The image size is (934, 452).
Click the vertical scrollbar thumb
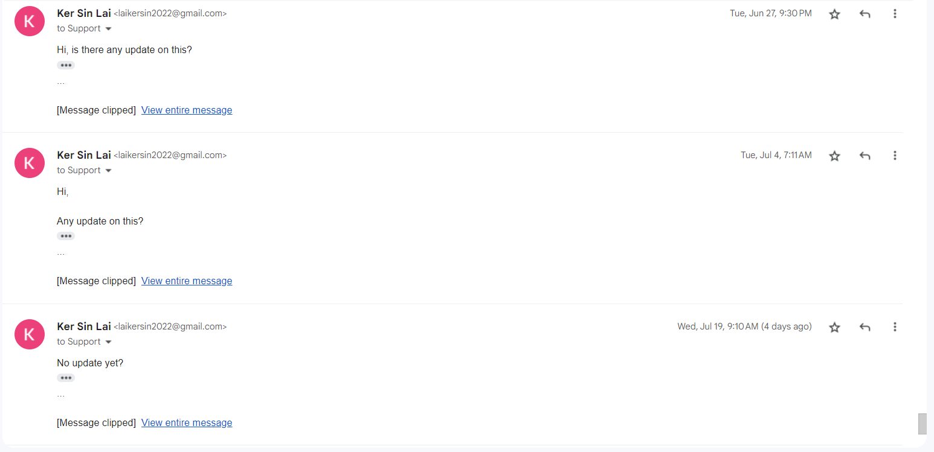[x=922, y=424]
